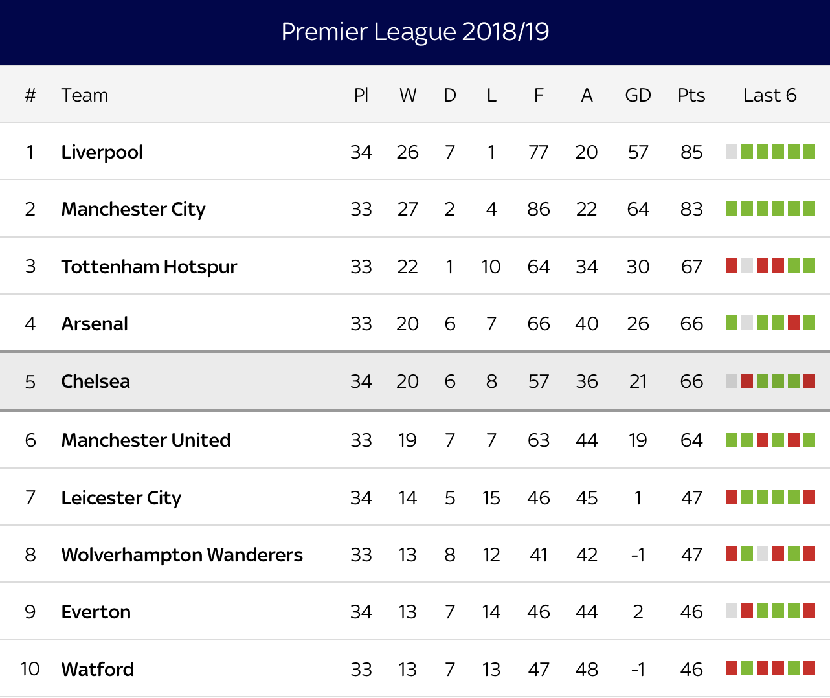830x698 pixels.
Task: Click Chelsea's last red form square
Action: (809, 381)
